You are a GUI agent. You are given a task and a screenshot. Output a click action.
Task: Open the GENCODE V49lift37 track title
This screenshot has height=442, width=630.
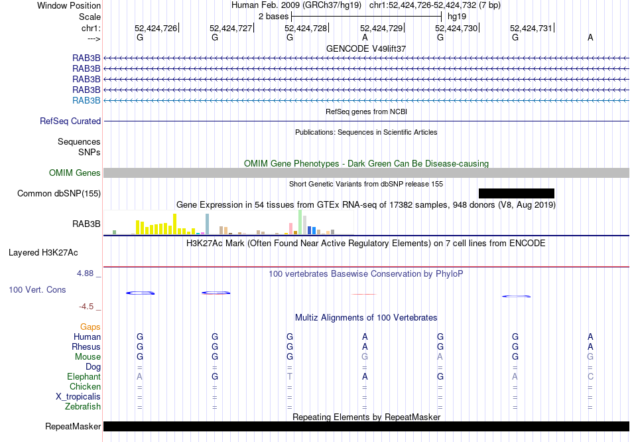[x=366, y=48]
